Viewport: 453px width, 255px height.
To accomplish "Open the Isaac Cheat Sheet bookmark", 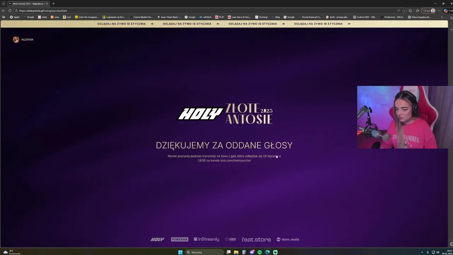I will point(169,17).
